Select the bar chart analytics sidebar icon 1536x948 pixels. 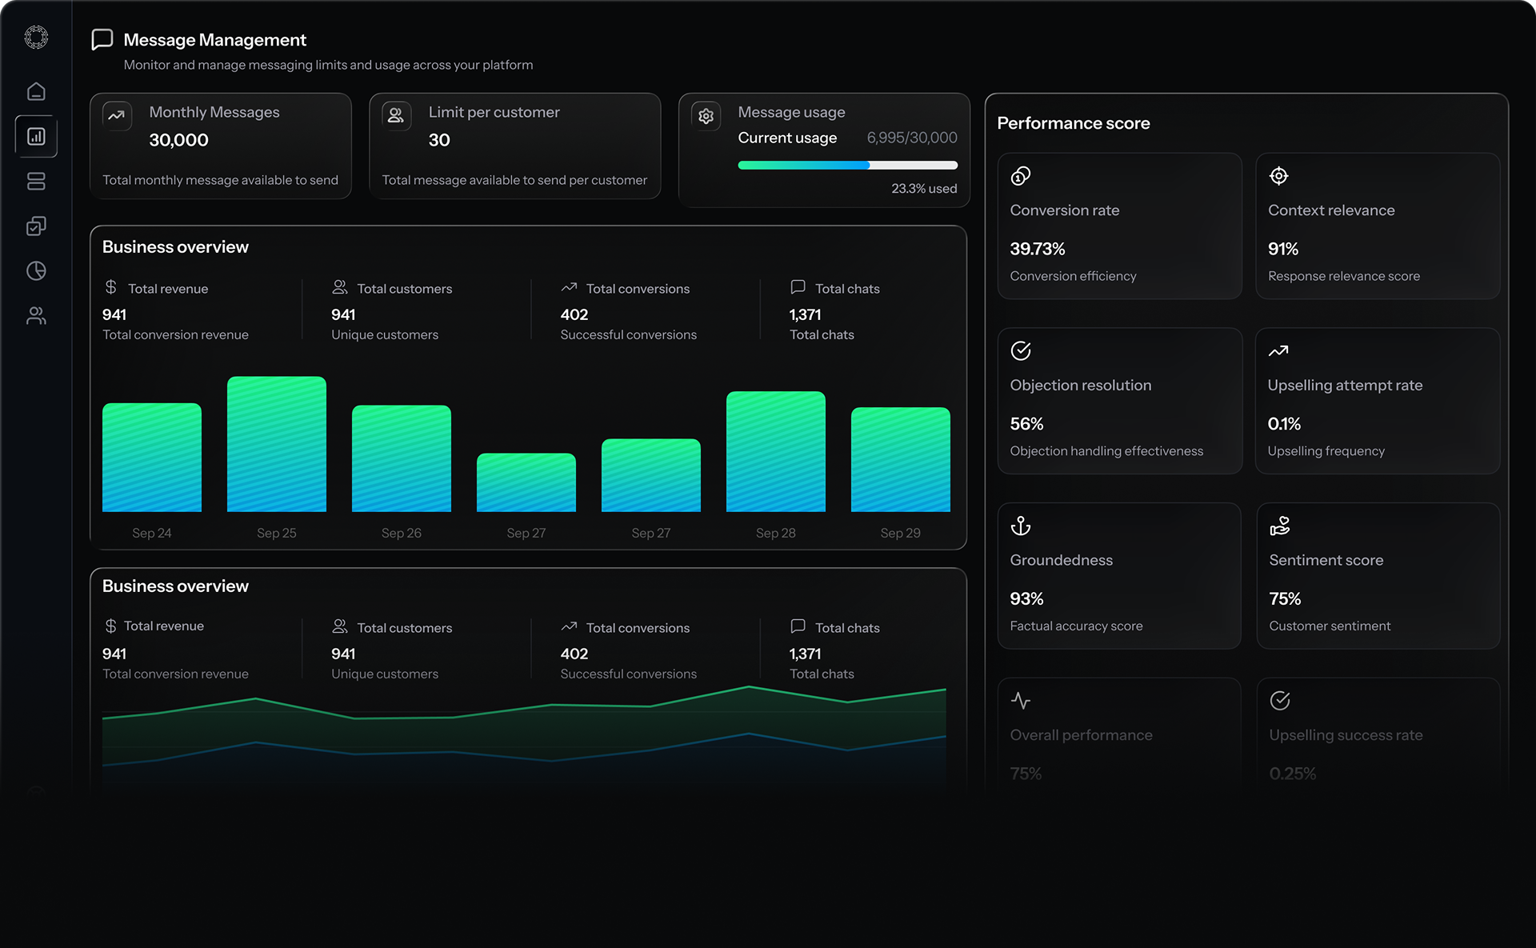[36, 137]
